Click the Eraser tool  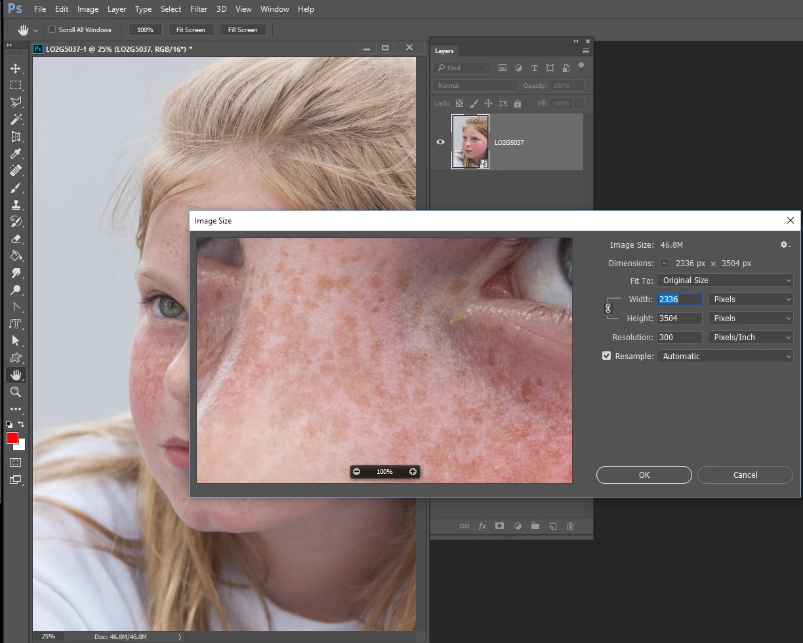point(16,239)
